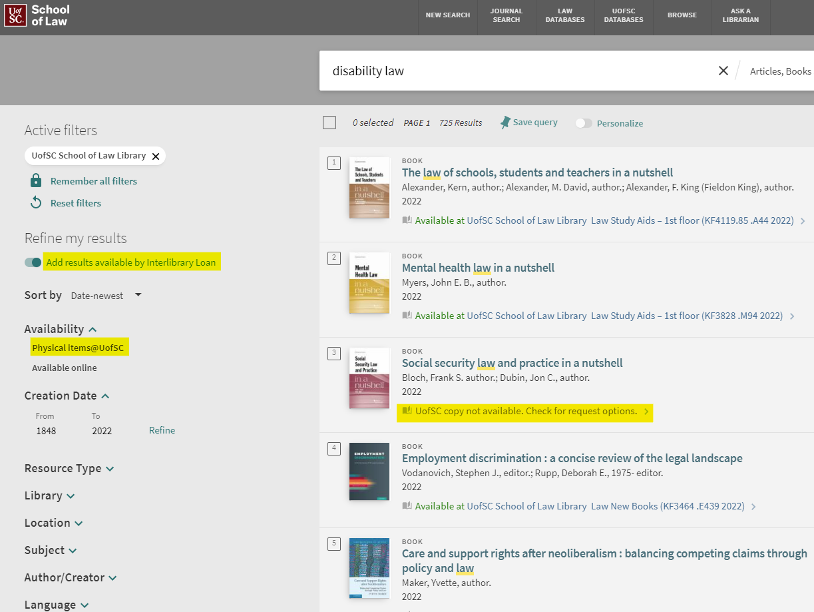Open the Sort by Date-newest dropdown

pyautogui.click(x=106, y=296)
